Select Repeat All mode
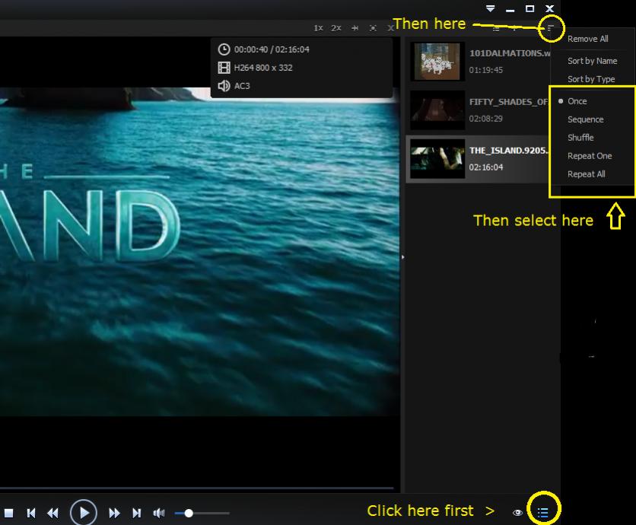Image resolution: width=636 pixels, height=525 pixels. pyautogui.click(x=586, y=174)
